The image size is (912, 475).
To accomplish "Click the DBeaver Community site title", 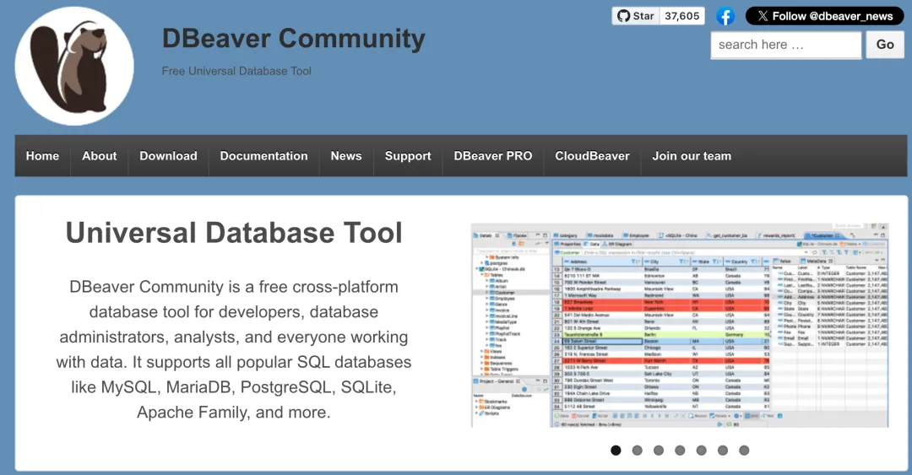I will (x=293, y=39).
